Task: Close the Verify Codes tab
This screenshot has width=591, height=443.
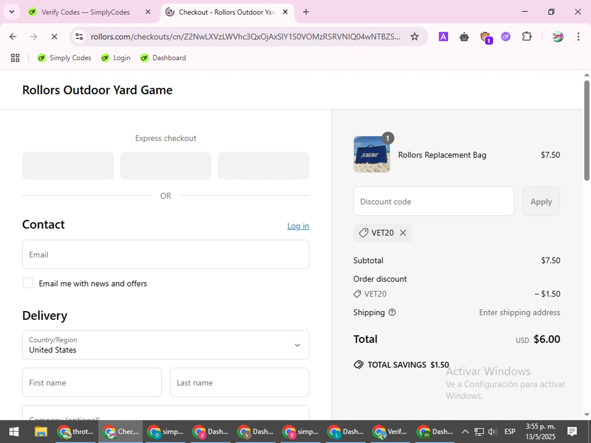Action: tap(148, 12)
